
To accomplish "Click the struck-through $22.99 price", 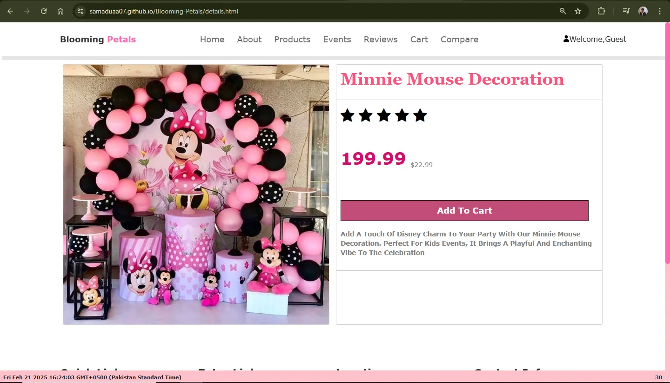I will 422,165.
